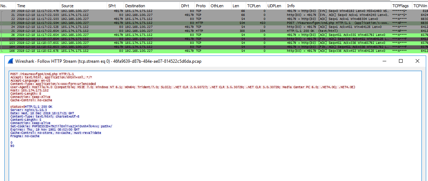The image size is (428, 181).
Task: Click the DPrt column header
Action: [x=188, y=6]
